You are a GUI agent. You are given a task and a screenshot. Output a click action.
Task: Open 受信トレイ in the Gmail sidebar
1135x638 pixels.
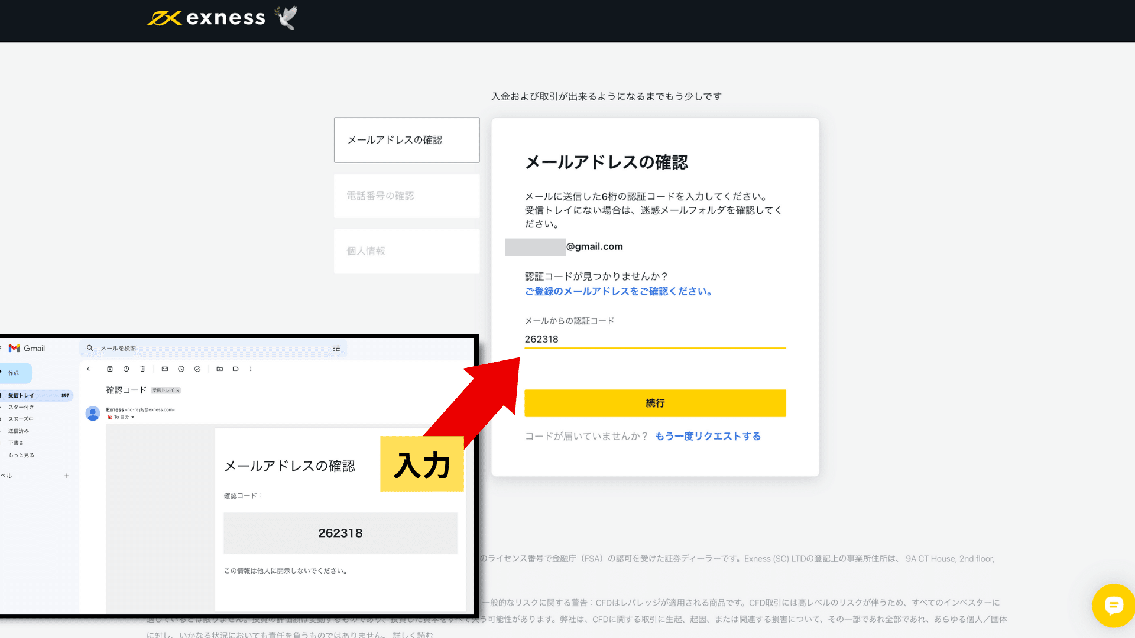pos(37,396)
